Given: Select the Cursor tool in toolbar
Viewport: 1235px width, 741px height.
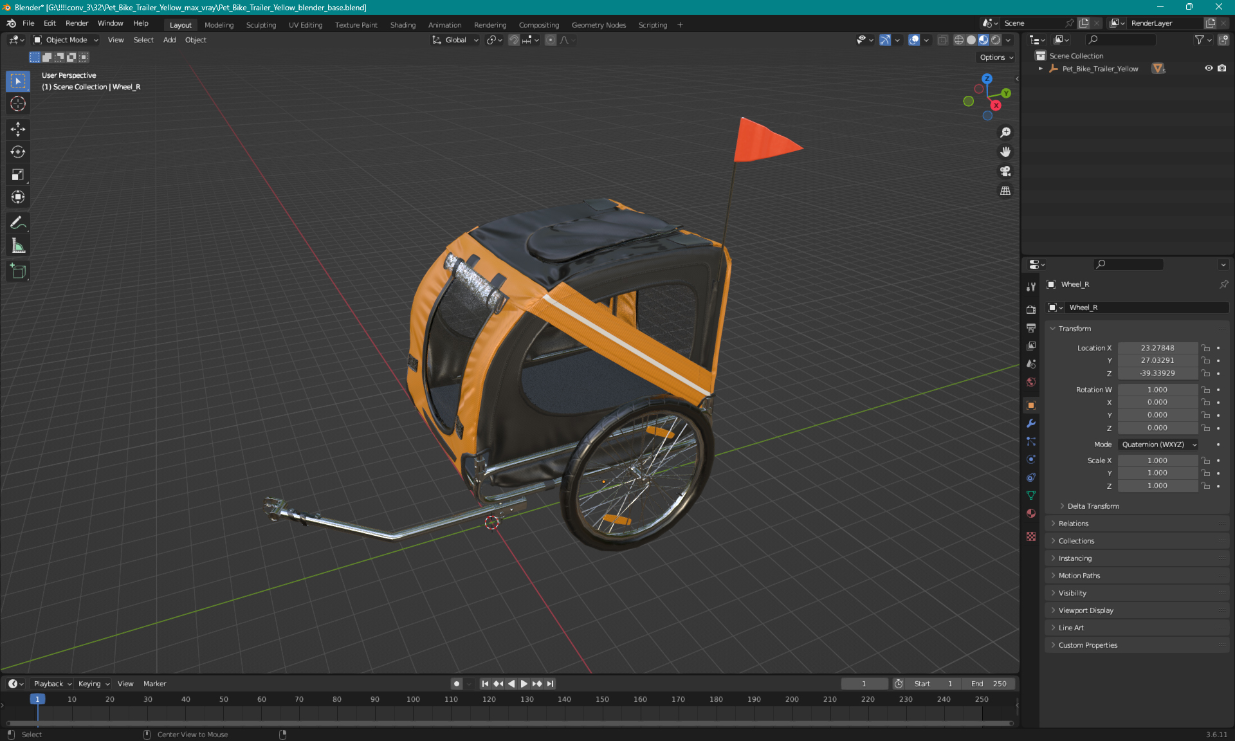Looking at the screenshot, I should click(x=18, y=104).
